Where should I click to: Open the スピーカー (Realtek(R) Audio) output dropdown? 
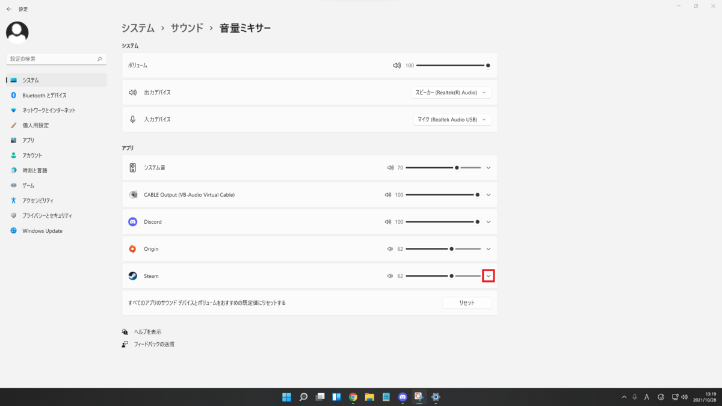click(x=451, y=92)
